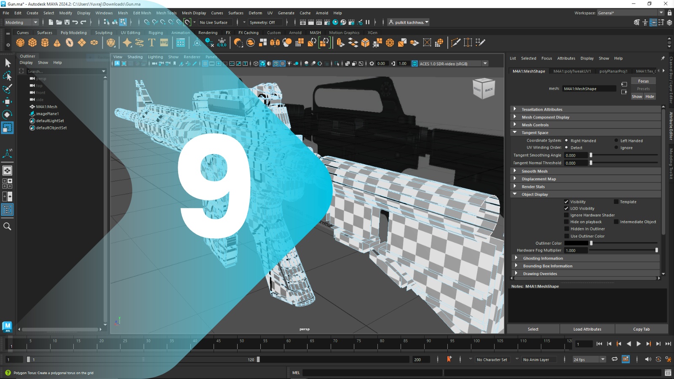This screenshot has height=379, width=674.
Task: Enable the Template checkbox
Action: point(616,202)
